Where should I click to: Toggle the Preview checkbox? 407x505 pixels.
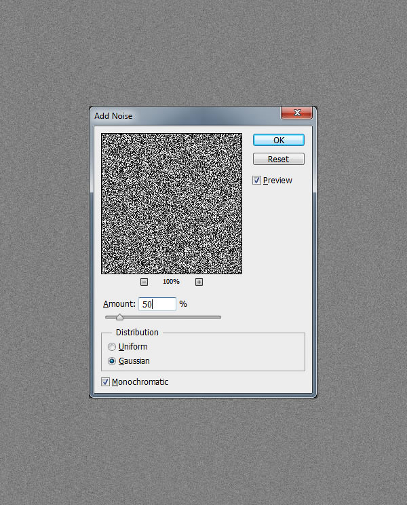coord(256,181)
